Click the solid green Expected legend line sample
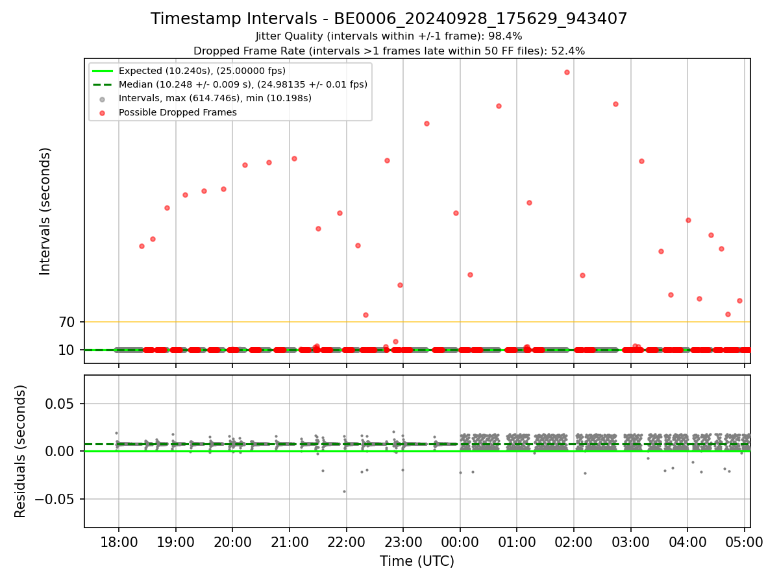The width and height of the screenshot is (779, 584). tap(103, 71)
